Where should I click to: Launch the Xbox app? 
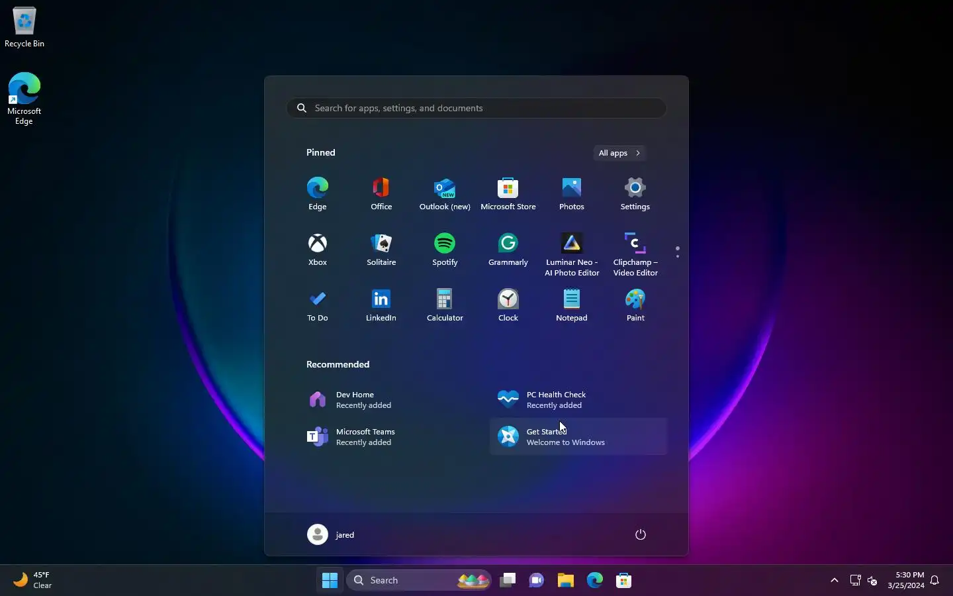tap(318, 250)
